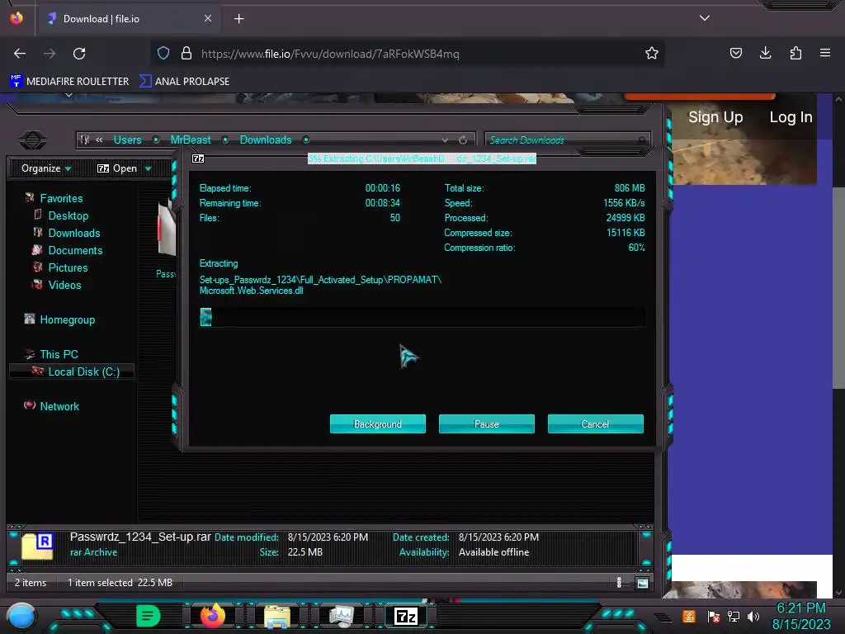Select Homegroup in the navigation pane

(x=67, y=319)
